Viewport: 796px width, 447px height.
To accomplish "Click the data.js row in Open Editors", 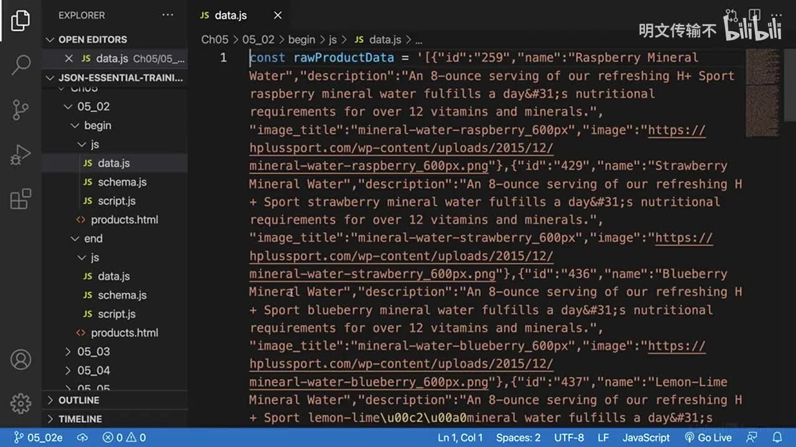I will click(115, 58).
